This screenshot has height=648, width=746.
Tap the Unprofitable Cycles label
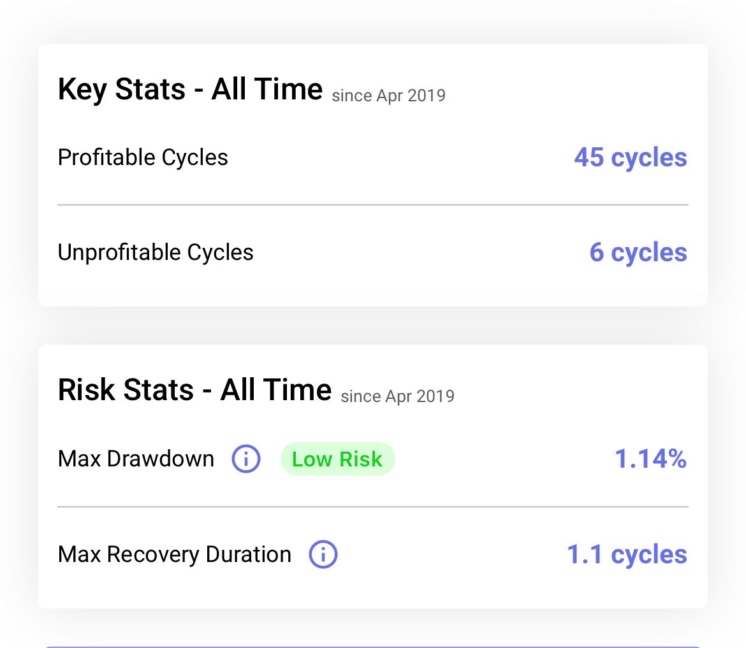(156, 252)
